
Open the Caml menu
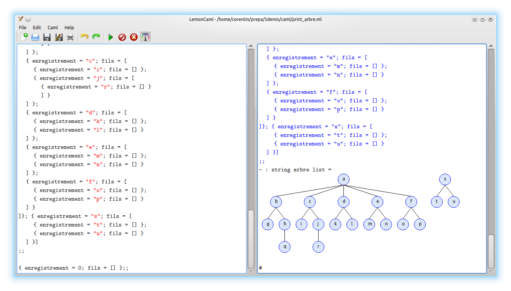point(53,27)
